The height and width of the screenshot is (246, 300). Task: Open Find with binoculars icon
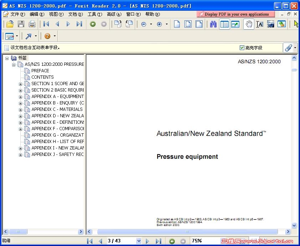pyautogui.click(x=213, y=24)
